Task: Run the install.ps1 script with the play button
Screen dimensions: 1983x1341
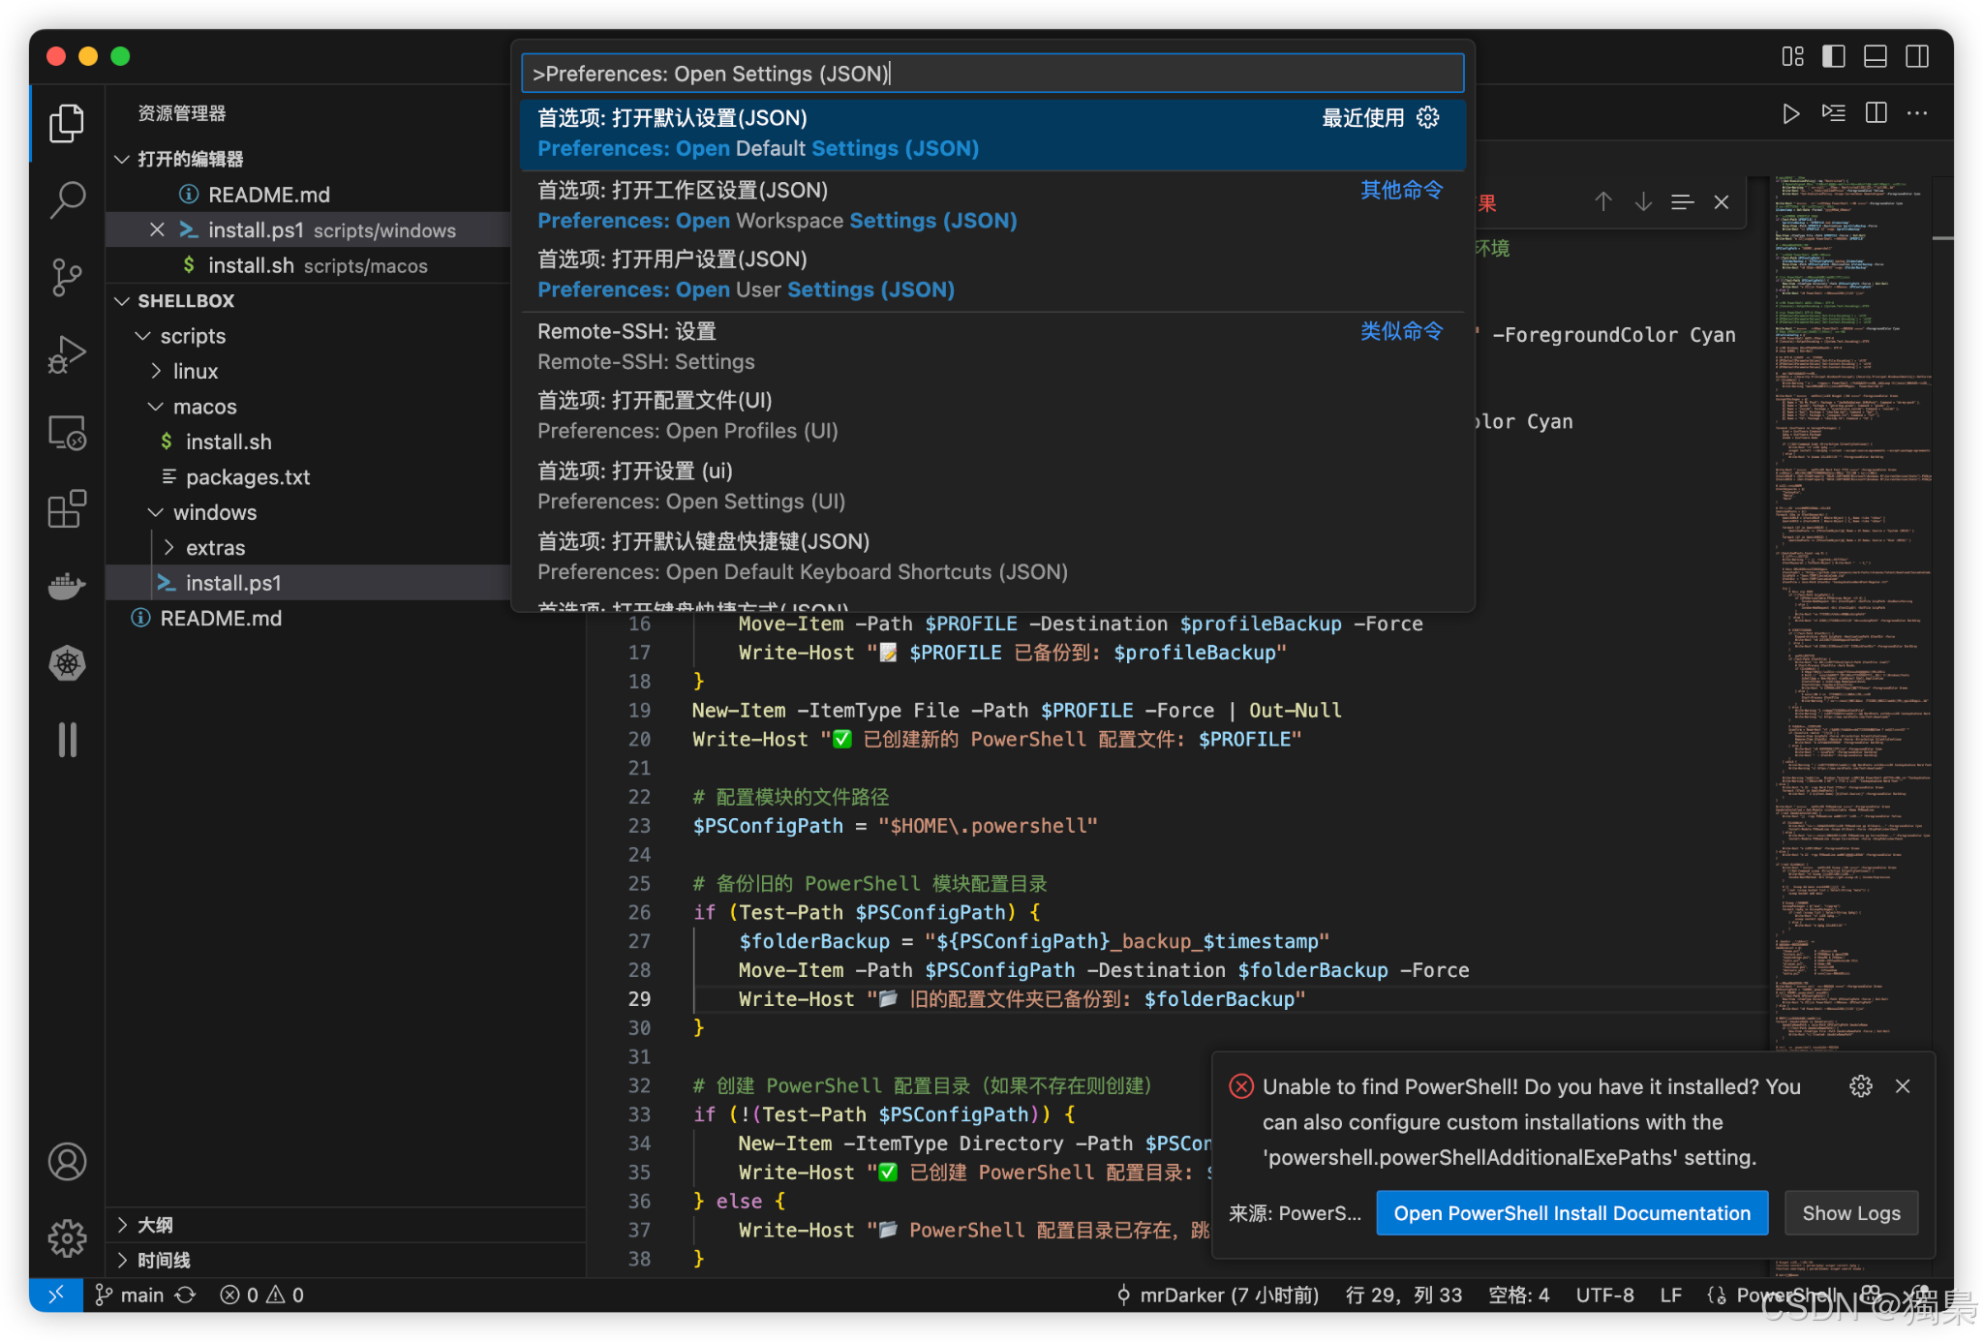Action: pos(1790,113)
